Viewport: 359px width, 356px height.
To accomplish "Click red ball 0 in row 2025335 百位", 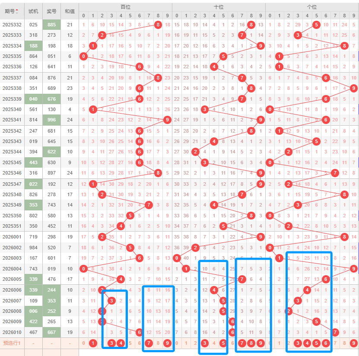I will point(83,56).
